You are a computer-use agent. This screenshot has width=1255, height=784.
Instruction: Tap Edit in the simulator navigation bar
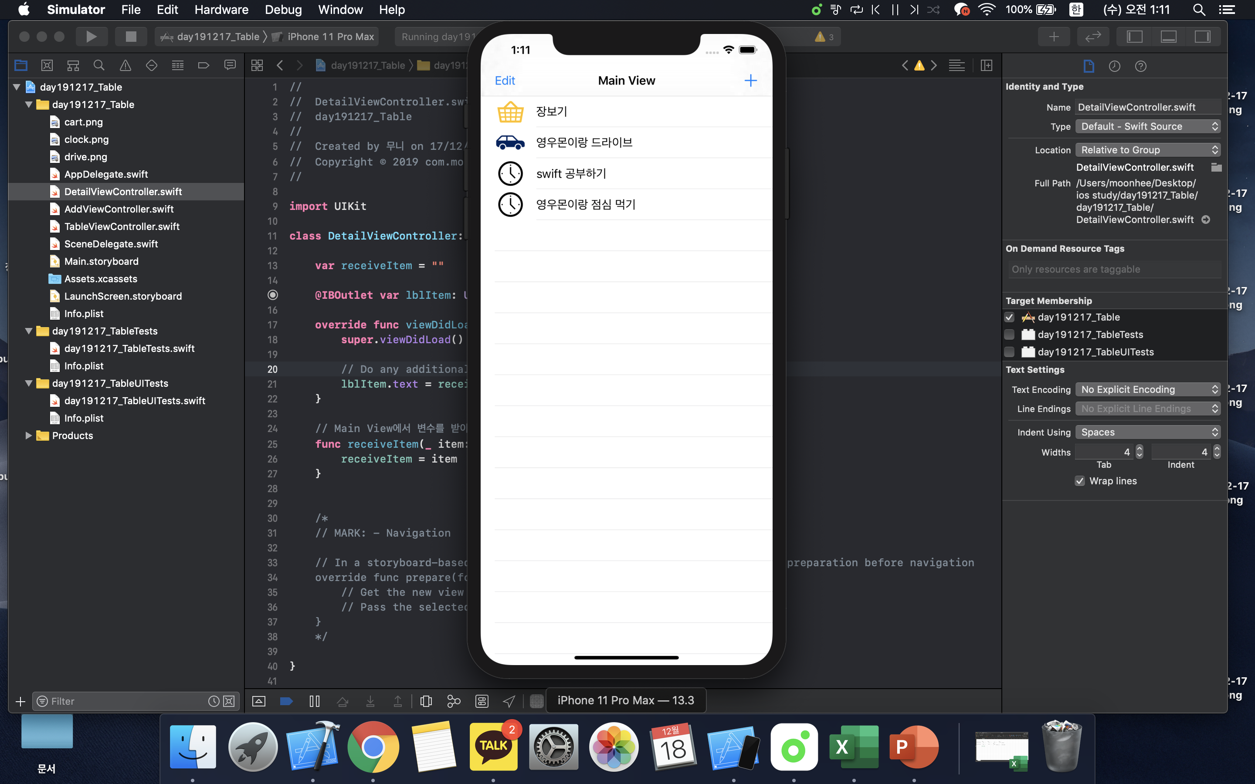coord(505,81)
